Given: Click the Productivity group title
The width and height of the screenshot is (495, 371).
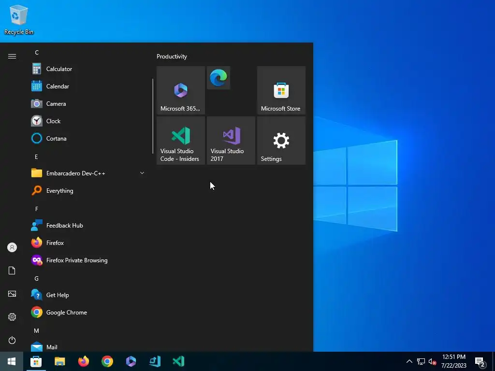Looking at the screenshot, I should click(x=172, y=57).
